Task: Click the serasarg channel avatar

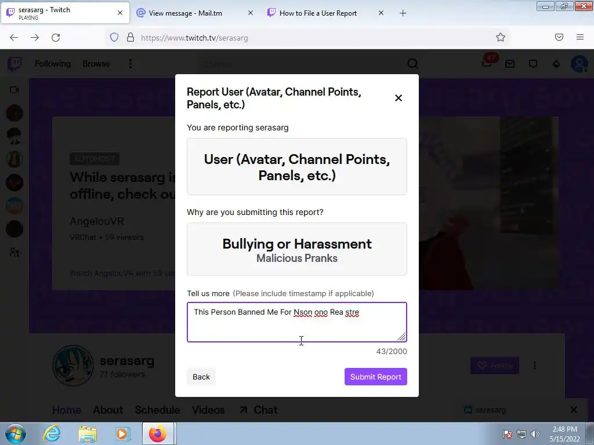Action: click(73, 365)
